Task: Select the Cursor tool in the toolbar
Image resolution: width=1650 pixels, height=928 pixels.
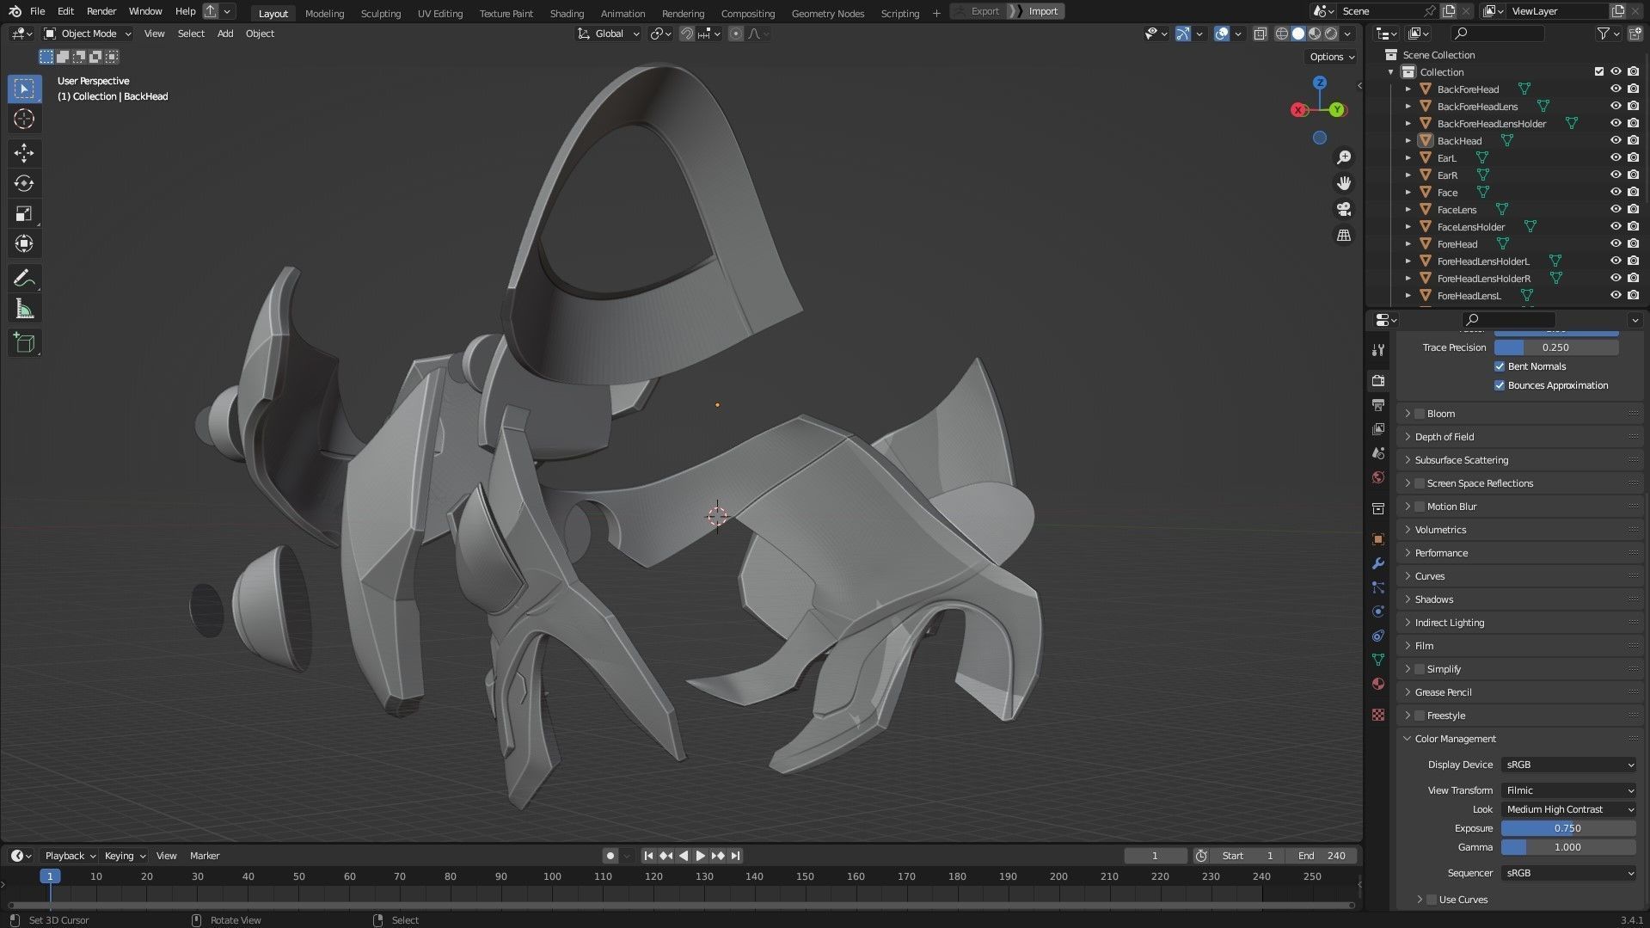Action: [24, 119]
